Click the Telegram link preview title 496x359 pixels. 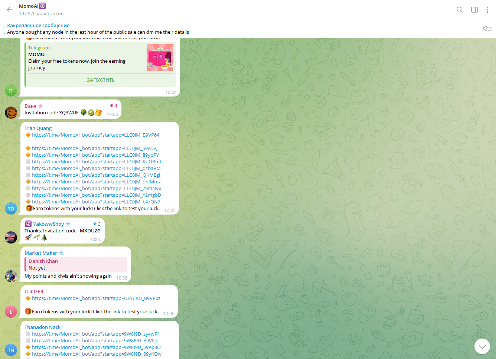tap(39, 48)
